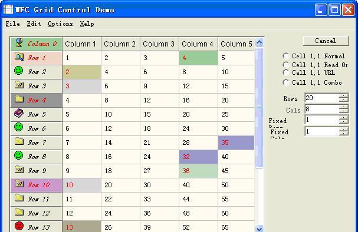Select the gray cell 10 in Row 10

[82, 185]
